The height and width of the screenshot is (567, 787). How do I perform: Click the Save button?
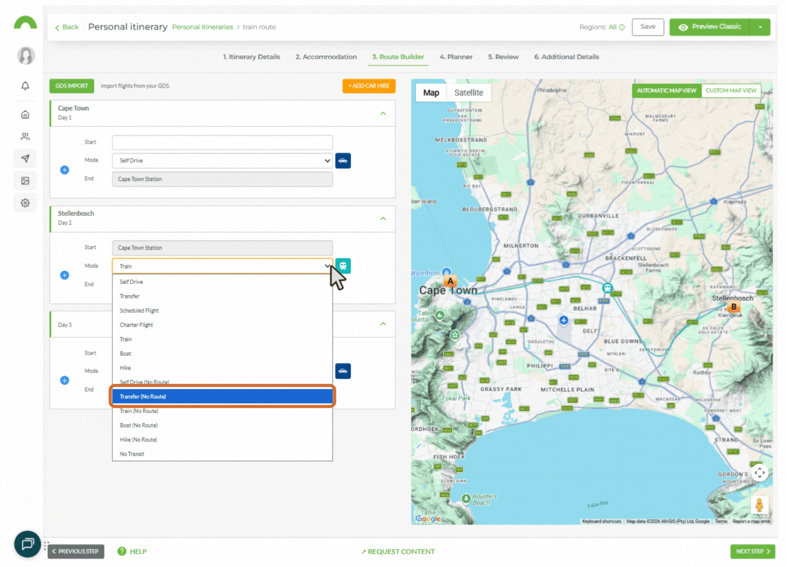tap(648, 27)
